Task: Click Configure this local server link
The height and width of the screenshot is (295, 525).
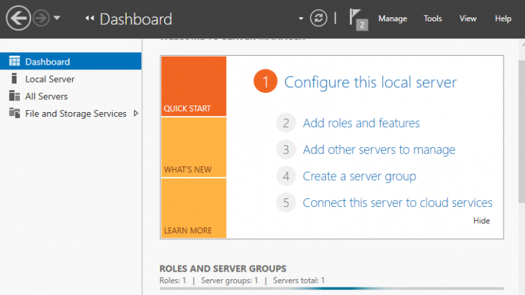Action: pos(370,83)
